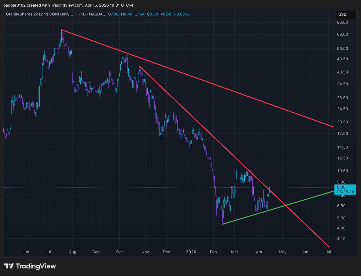Click the 10.50 price axis label
The image size is (361, 276).
coord(342,171)
